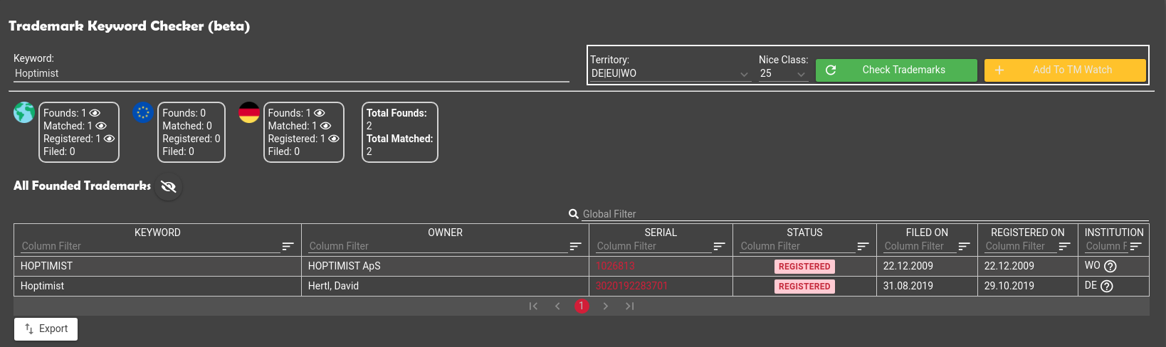Toggle eye next to WO Founds: 1
1166x347 pixels.
[x=95, y=113]
